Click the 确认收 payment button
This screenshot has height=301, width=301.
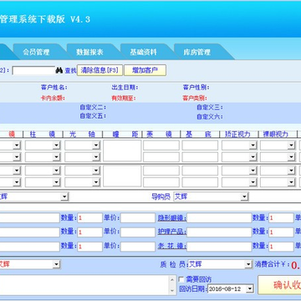(279, 285)
